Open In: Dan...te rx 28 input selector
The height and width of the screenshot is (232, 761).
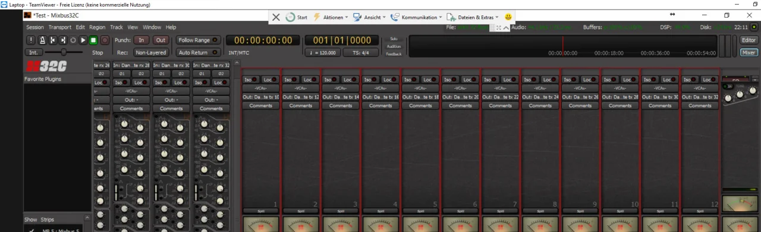click(131, 65)
